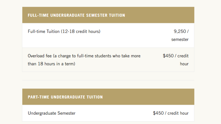Click the $450 amount in the Overload fee row

168,56
